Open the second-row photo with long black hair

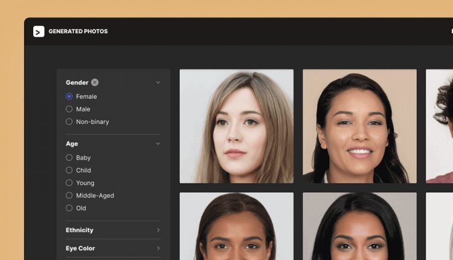point(359,226)
